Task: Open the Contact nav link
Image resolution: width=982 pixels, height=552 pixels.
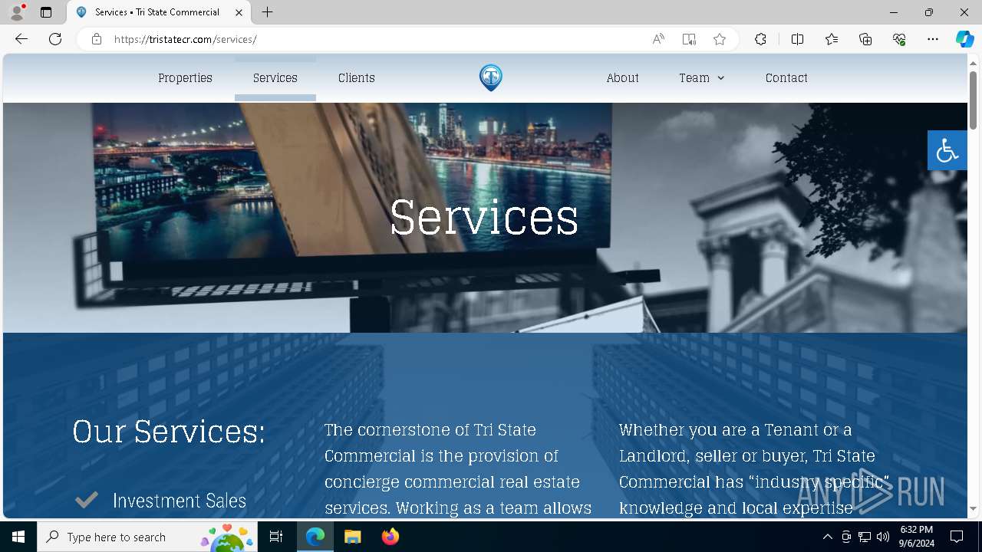Action: pyautogui.click(x=786, y=78)
